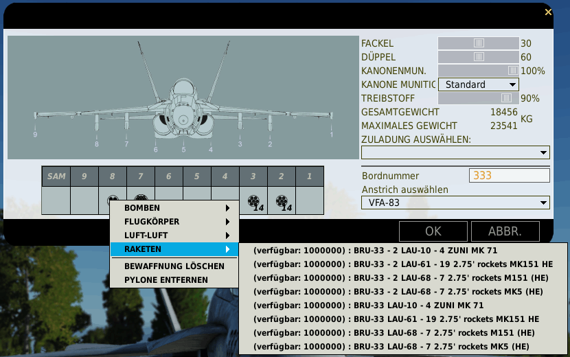Open the BOMBEN submenu
570x357 pixels.
point(174,208)
